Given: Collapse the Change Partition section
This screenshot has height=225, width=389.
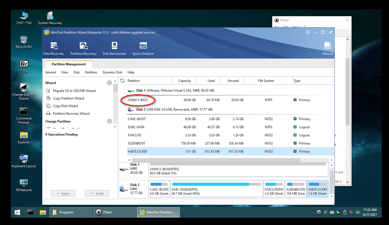Looking at the screenshot, I should (x=109, y=121).
